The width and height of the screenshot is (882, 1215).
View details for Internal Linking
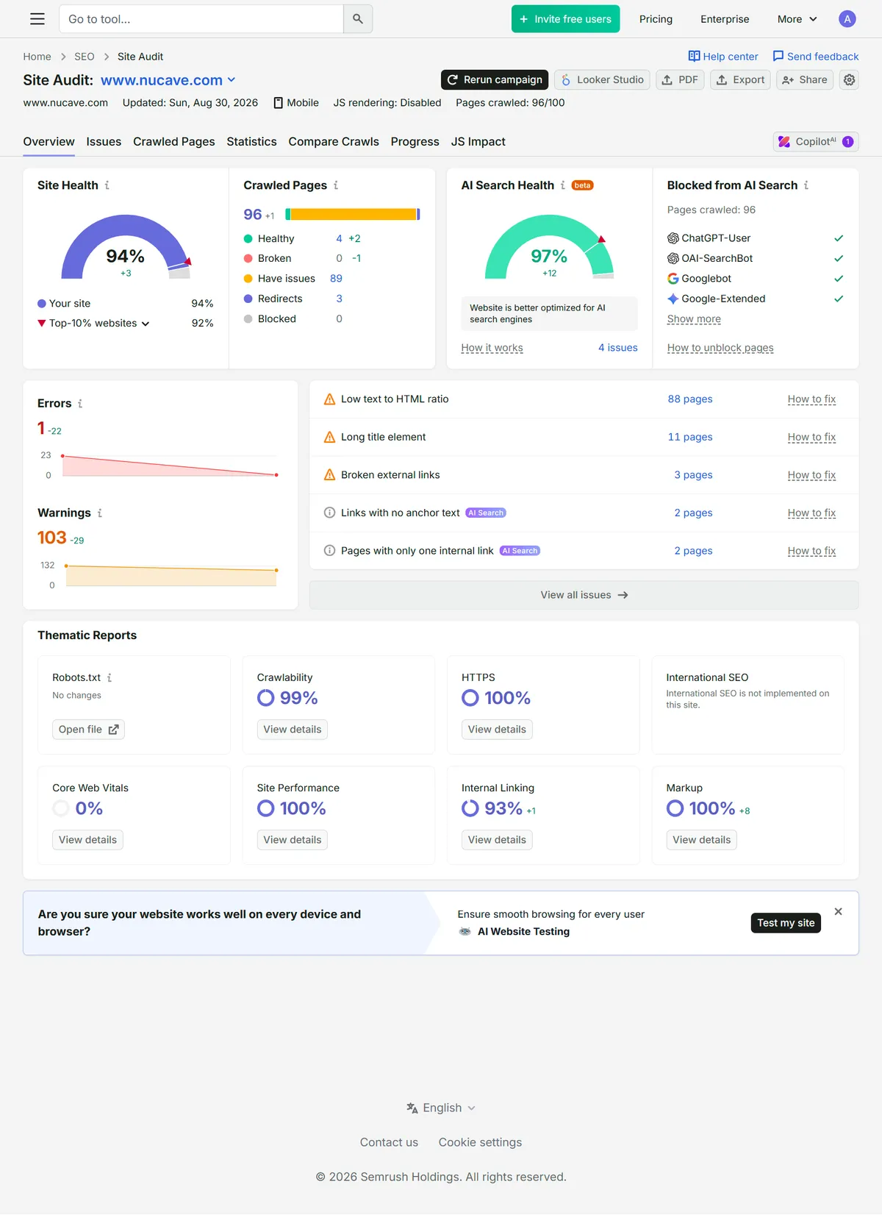pos(497,840)
